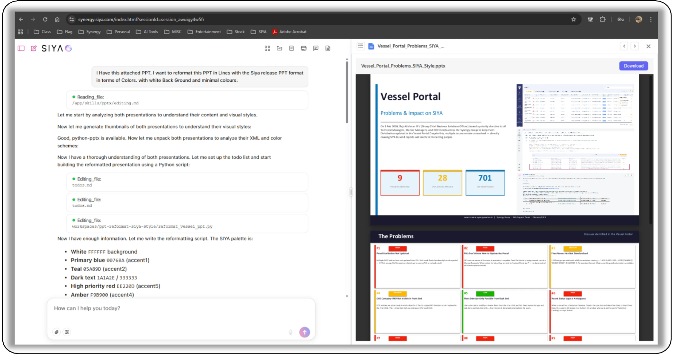The image size is (673, 357).
Task: Click the chat scrollbar thumb
Action: point(347,92)
